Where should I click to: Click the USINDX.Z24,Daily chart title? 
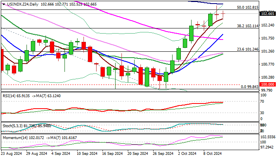coord(22,4)
